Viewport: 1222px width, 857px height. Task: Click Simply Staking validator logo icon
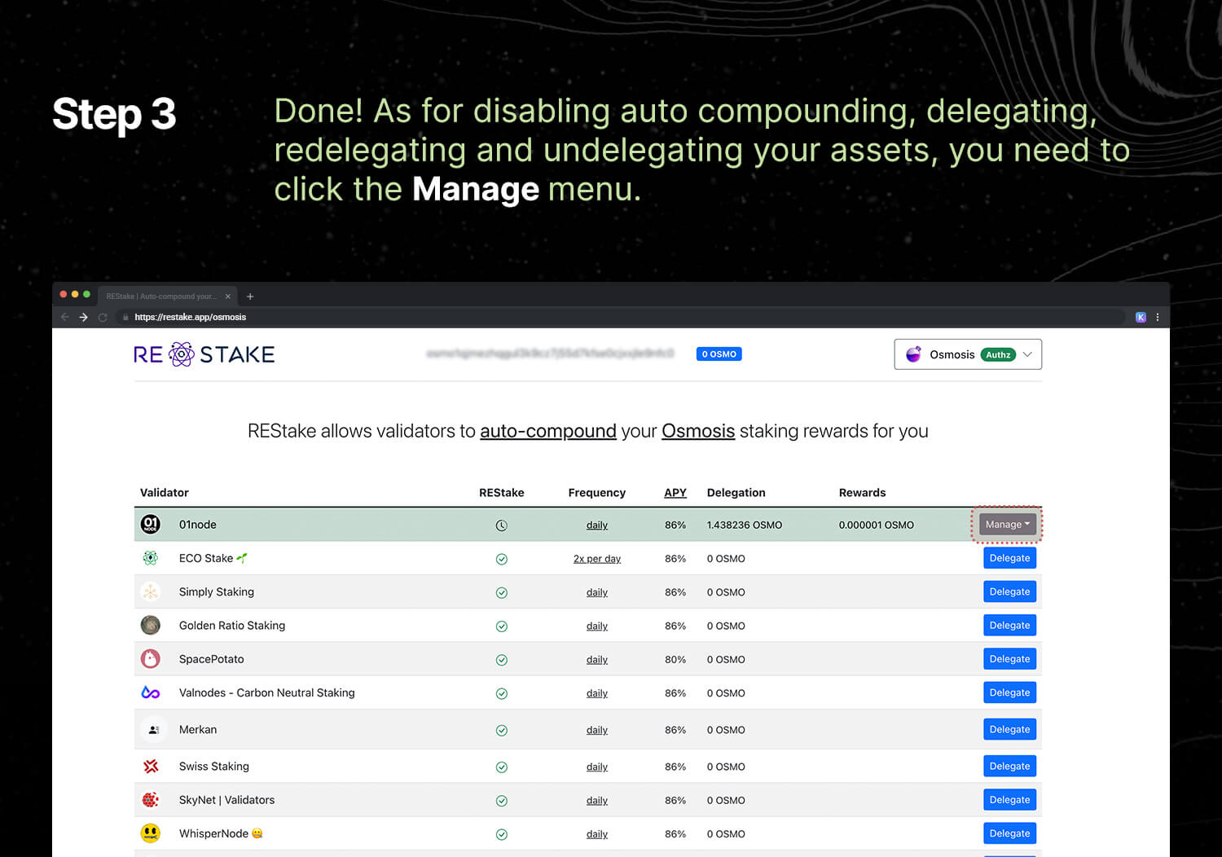point(151,591)
